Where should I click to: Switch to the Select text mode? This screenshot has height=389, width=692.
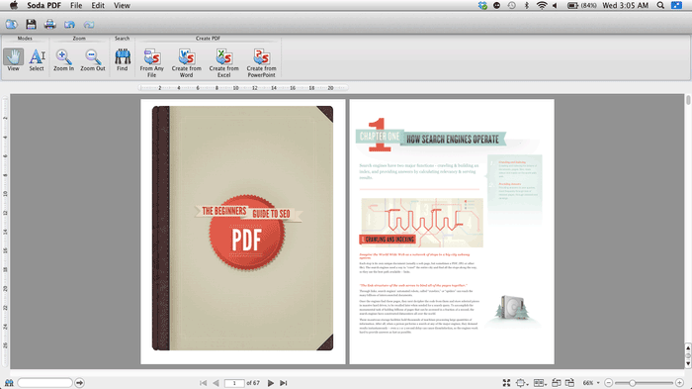(x=37, y=60)
